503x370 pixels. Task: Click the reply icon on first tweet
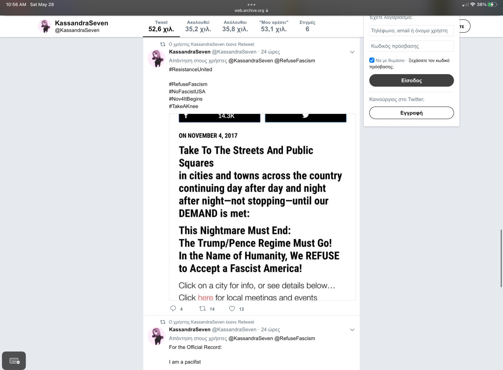(173, 308)
